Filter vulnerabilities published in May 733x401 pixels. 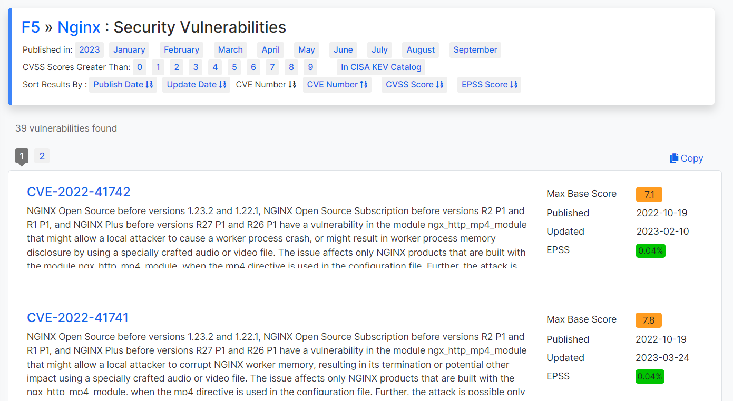point(307,49)
